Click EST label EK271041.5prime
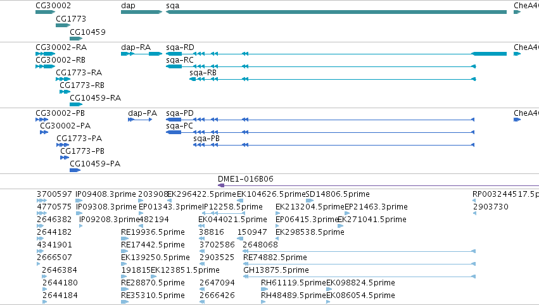539x305 pixels. (372, 219)
